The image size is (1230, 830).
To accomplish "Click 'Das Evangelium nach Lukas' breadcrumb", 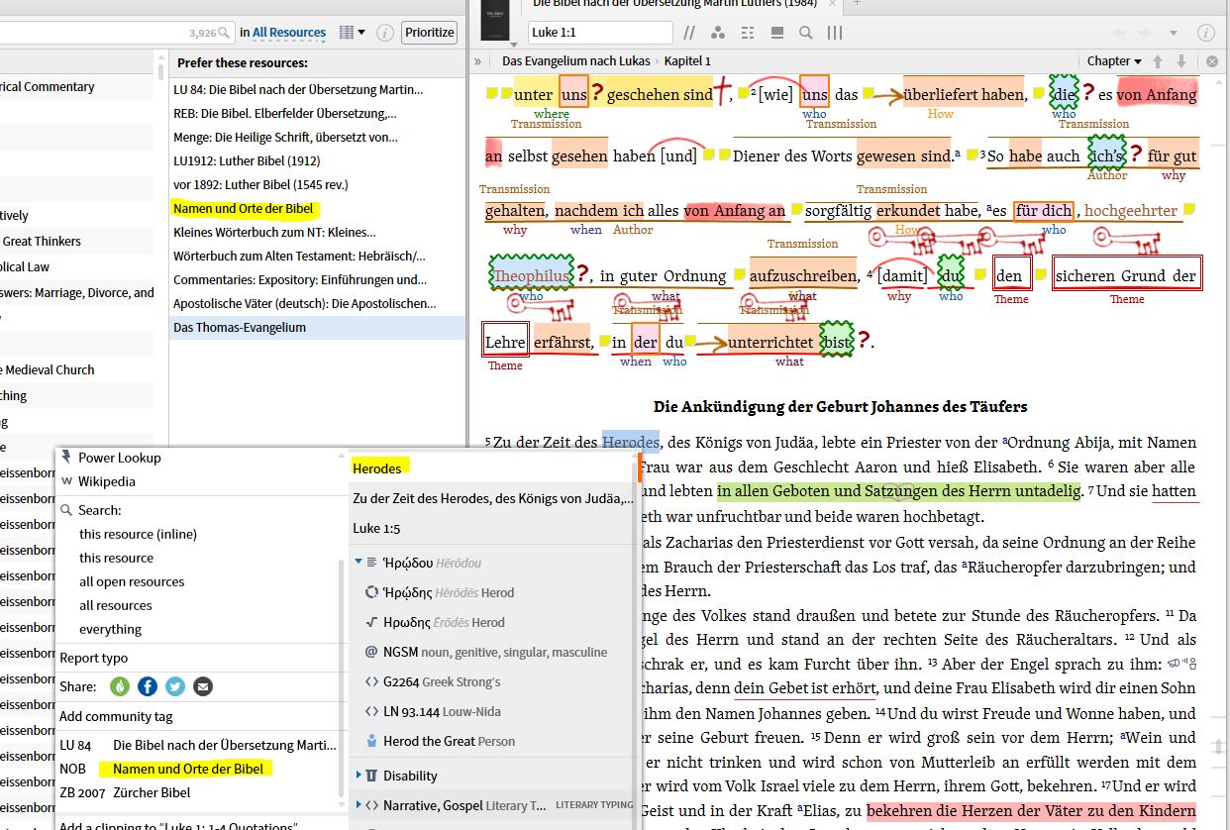I will point(578,61).
